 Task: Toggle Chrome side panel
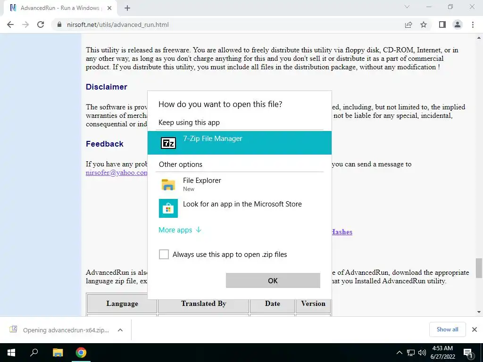pos(442,25)
